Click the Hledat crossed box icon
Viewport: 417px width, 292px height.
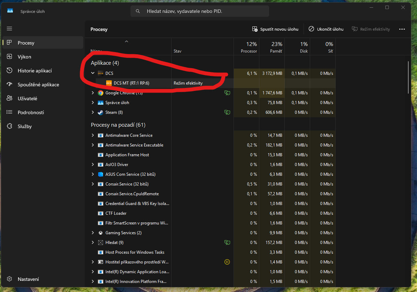coord(101,243)
